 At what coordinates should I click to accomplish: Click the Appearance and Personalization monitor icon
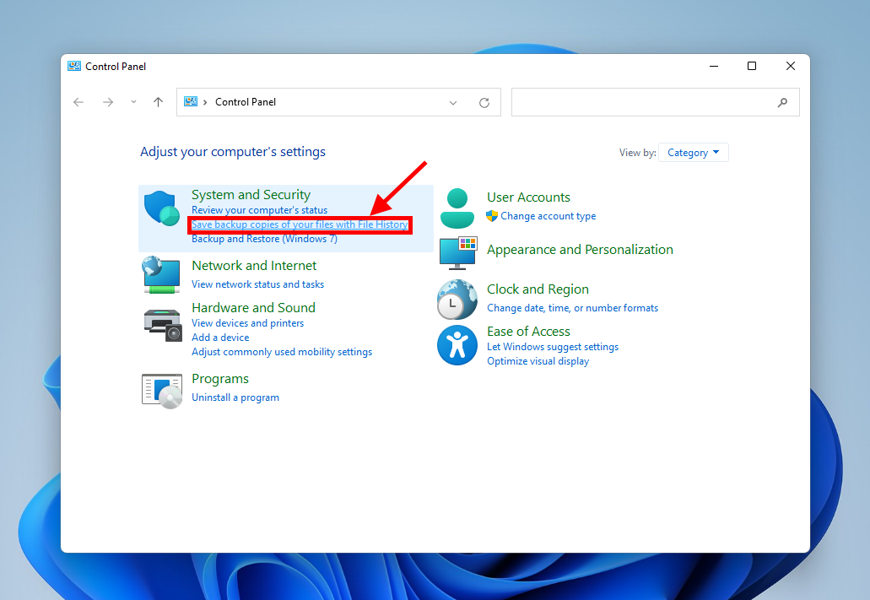click(x=457, y=253)
